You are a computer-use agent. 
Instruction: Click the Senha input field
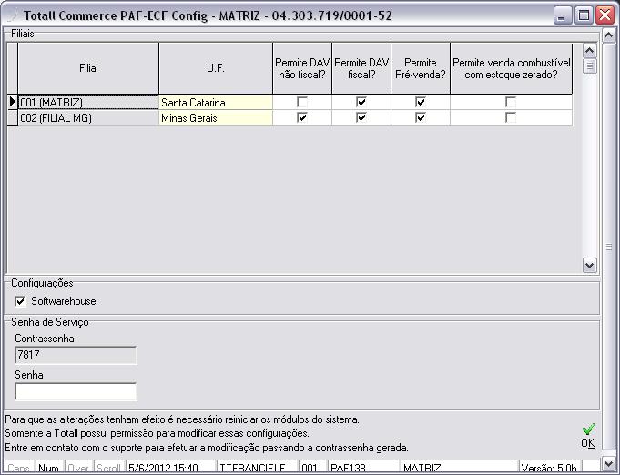76,391
